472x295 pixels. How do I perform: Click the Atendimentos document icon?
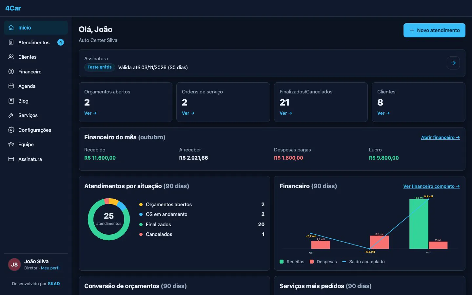[x=11, y=42]
